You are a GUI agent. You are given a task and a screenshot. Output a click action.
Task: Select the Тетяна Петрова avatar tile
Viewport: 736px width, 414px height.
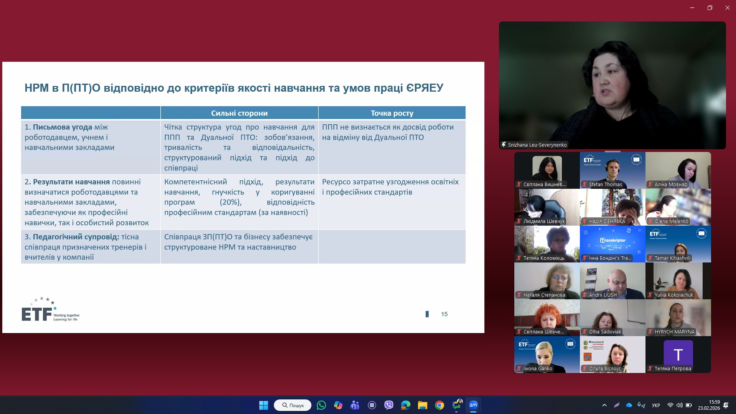click(x=678, y=354)
